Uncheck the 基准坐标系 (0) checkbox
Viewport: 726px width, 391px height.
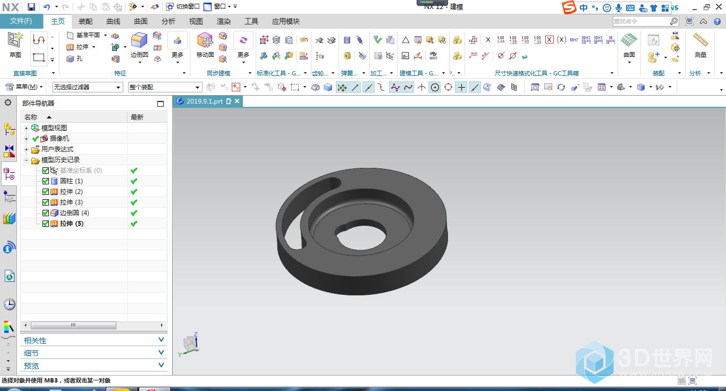(46, 171)
